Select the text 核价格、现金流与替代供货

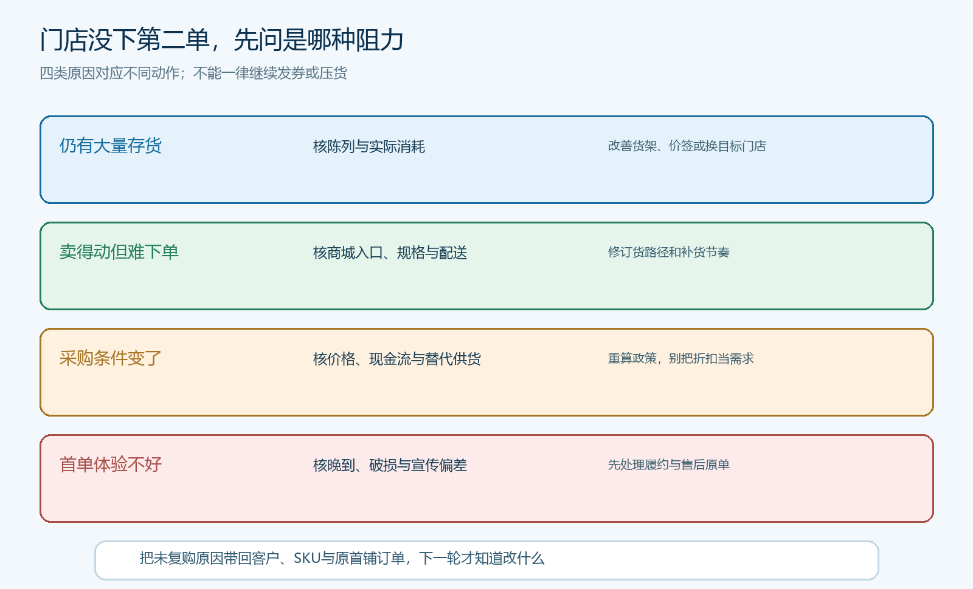397,359
